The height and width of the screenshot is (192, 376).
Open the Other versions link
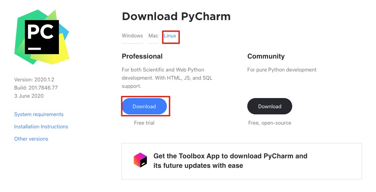tap(31, 139)
